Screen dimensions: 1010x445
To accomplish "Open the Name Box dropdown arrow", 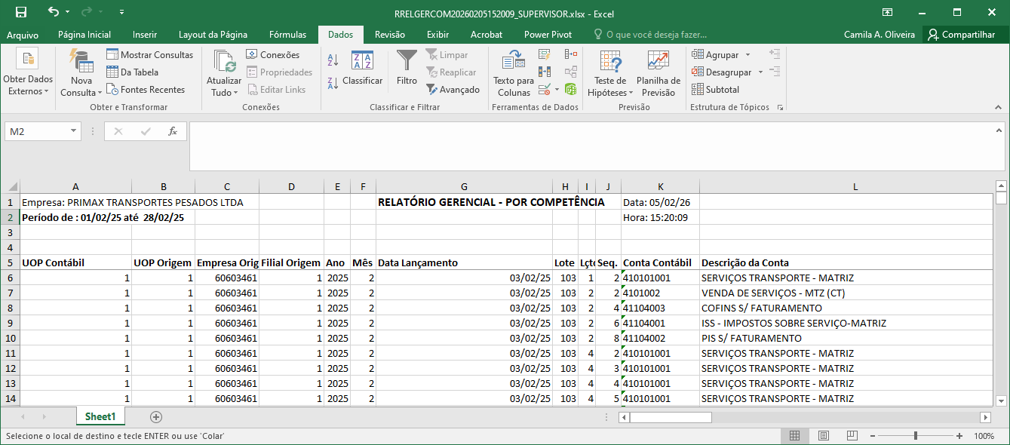I will tap(73, 131).
